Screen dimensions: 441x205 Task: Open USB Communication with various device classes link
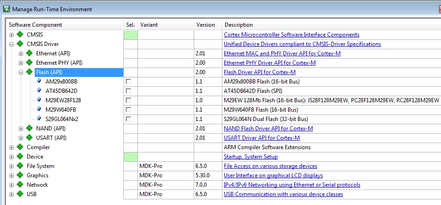click(x=283, y=194)
